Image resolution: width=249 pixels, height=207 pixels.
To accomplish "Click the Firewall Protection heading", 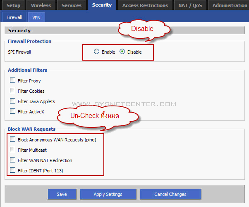I will pyautogui.click(x=29, y=41).
